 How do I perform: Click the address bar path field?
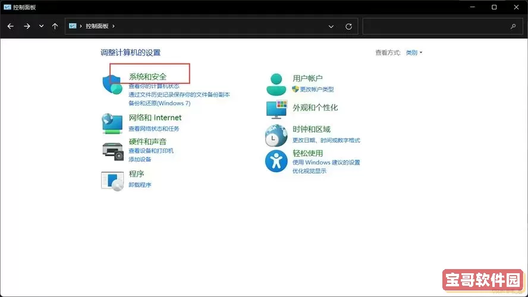(210, 26)
